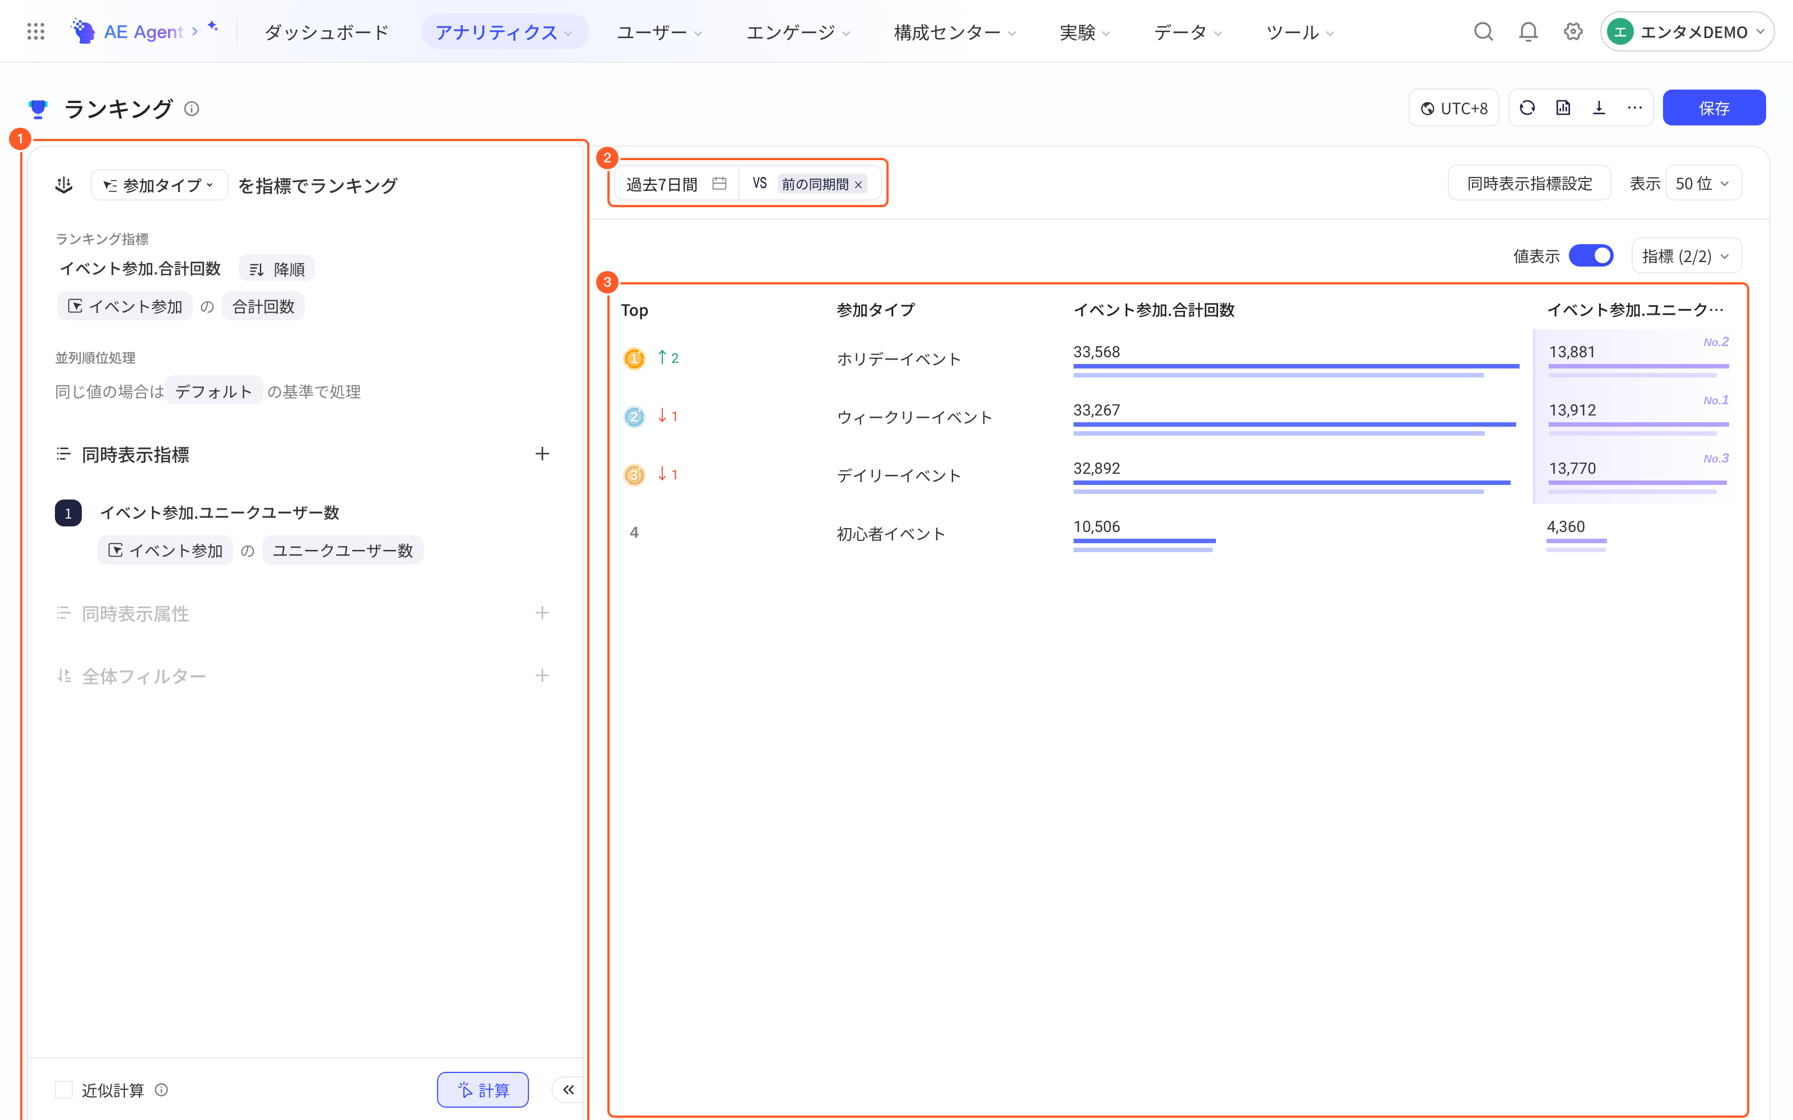Open the 合計回数 aggregation selector
This screenshot has height=1120, width=1793.
[263, 307]
